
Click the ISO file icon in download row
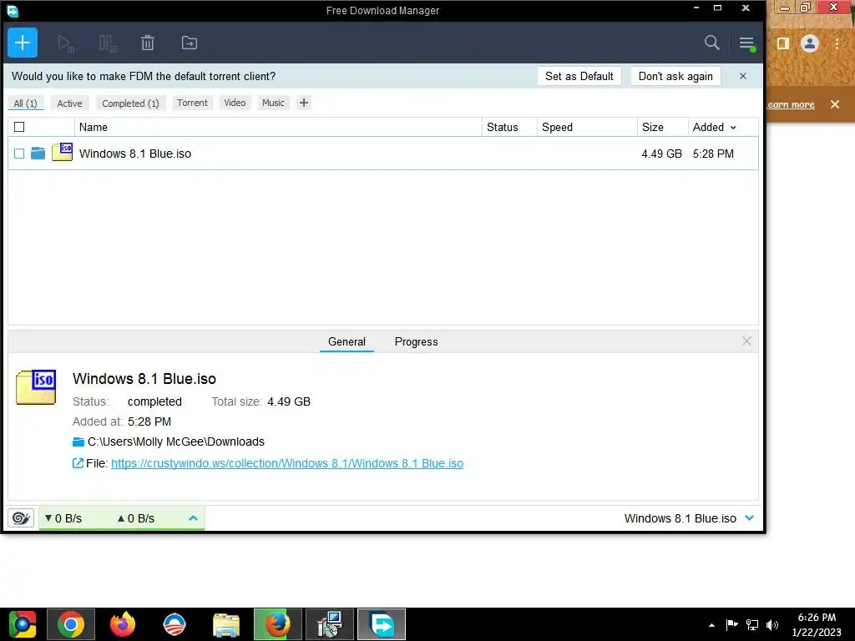[62, 152]
